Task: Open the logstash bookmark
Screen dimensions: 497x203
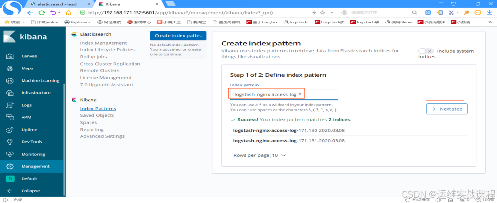Action: point(295,22)
